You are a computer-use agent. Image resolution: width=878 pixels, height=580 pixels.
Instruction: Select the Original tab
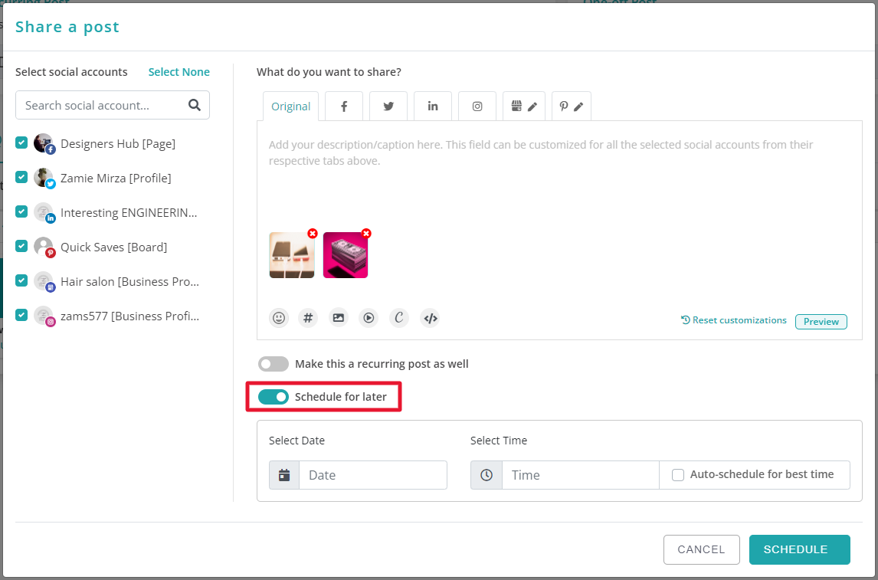pos(290,106)
